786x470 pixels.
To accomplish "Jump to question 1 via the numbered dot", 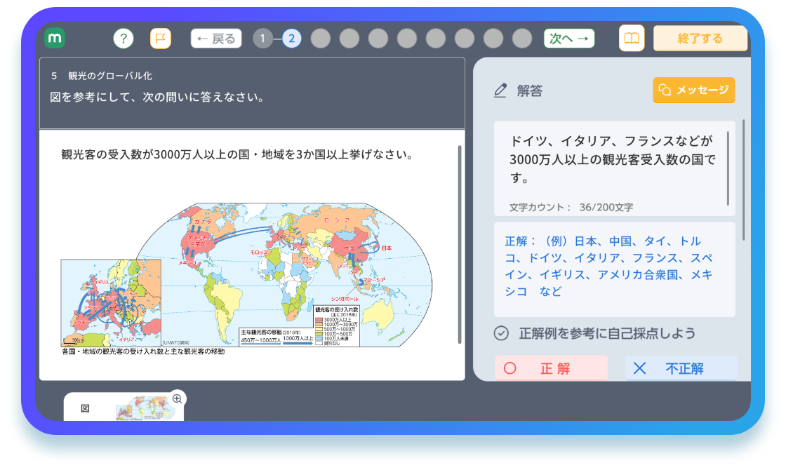I will 262,38.
